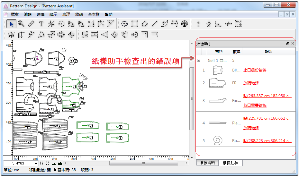This screenshot has width=299, height=177.
Task: Choose the rectangle drawing tool
Action: pyautogui.click(x=134, y=24)
